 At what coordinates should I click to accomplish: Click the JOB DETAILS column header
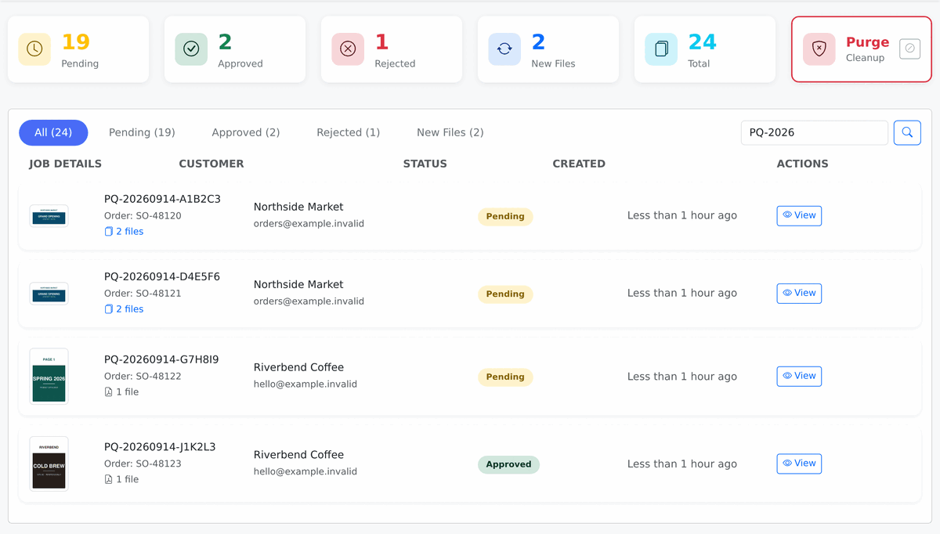tap(66, 164)
